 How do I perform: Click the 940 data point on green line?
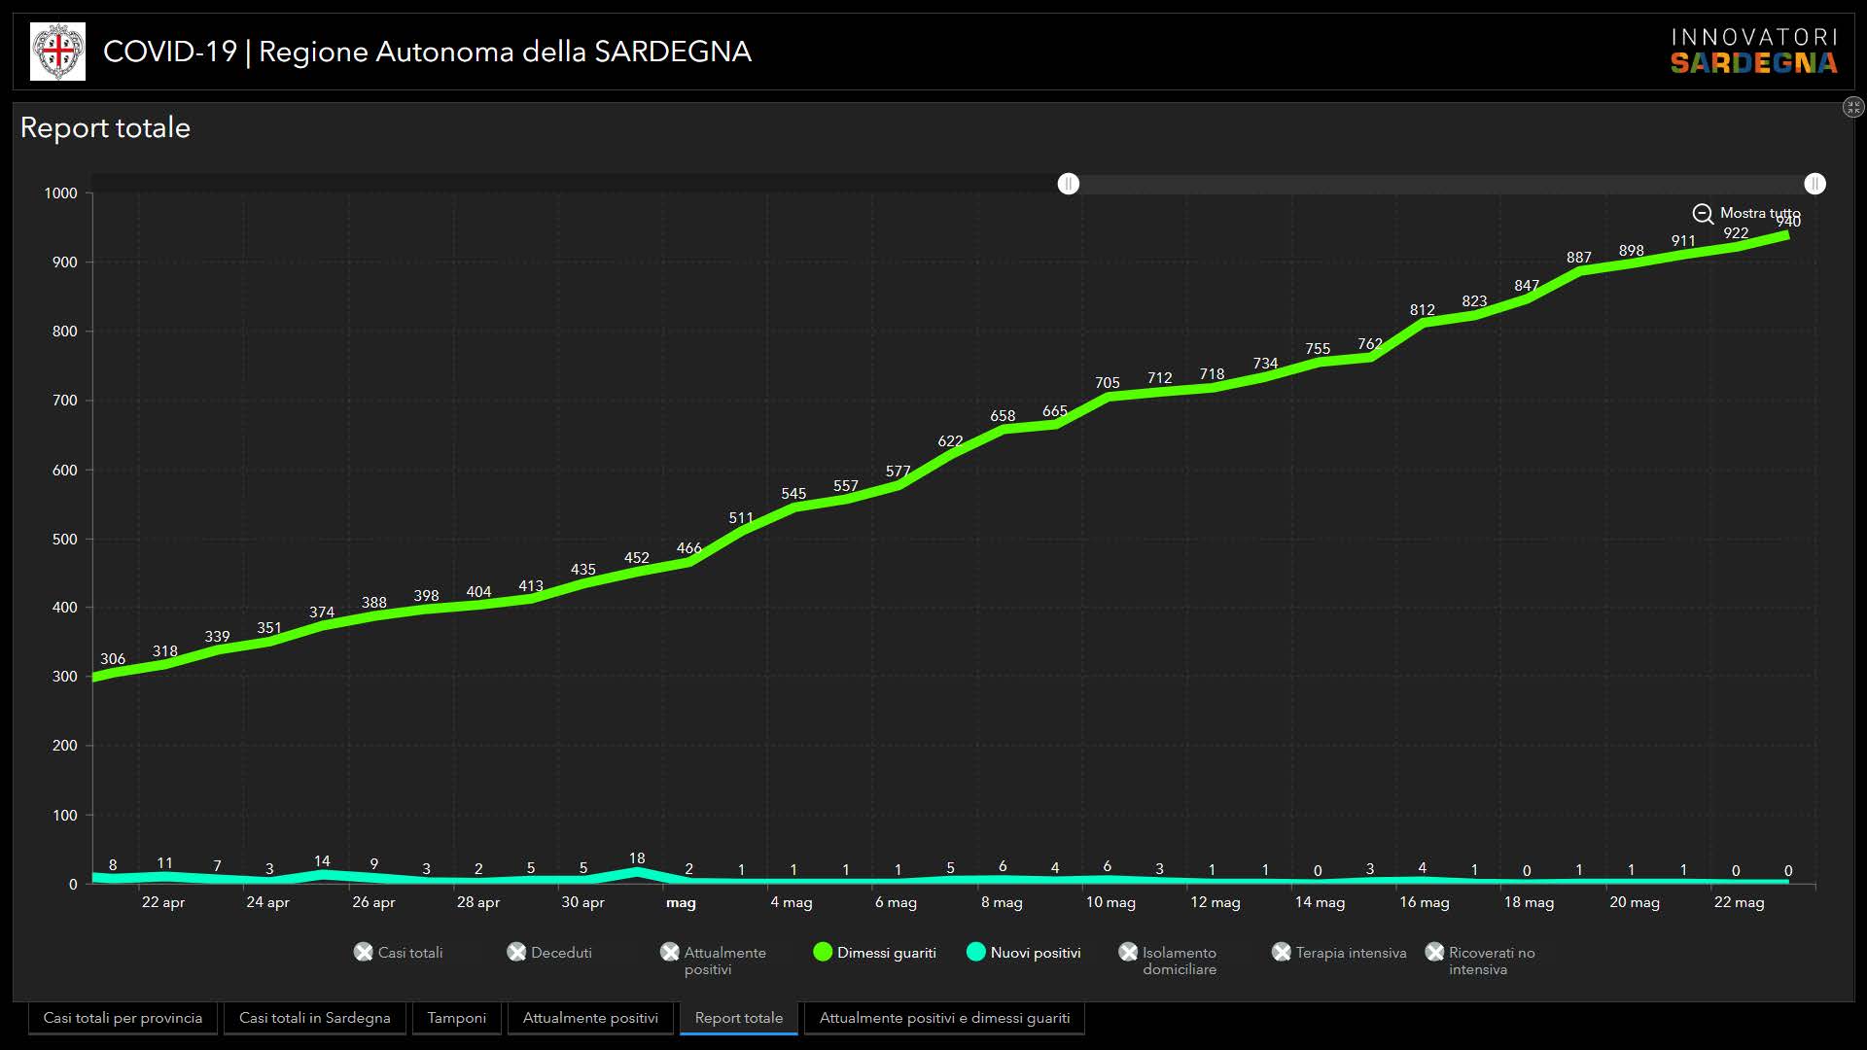[x=1786, y=235]
